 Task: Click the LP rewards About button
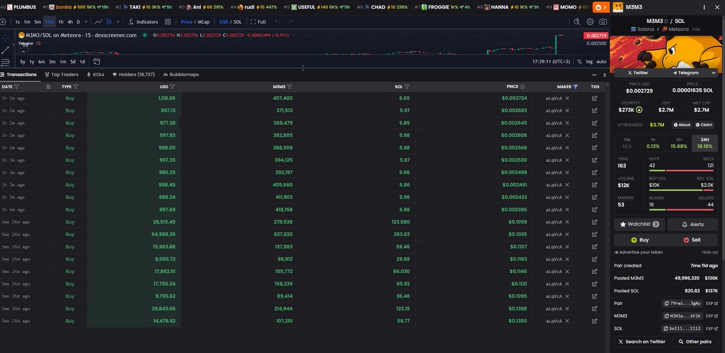tap(681, 125)
